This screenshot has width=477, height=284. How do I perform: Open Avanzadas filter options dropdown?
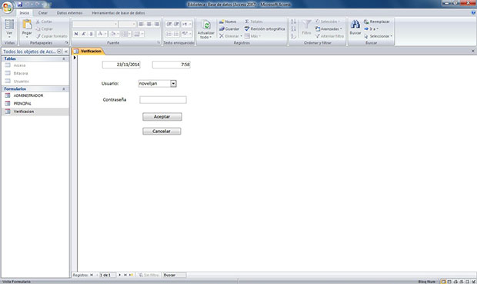pos(329,29)
